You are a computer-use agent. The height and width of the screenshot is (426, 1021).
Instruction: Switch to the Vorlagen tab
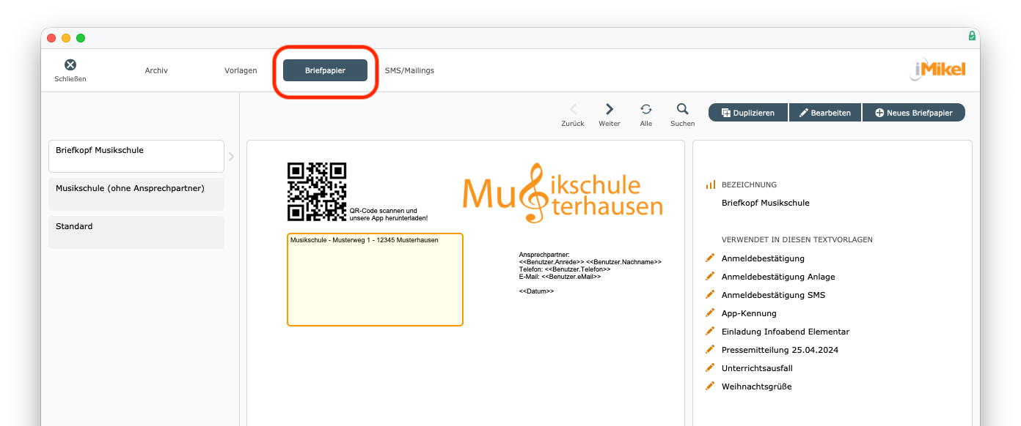241,70
